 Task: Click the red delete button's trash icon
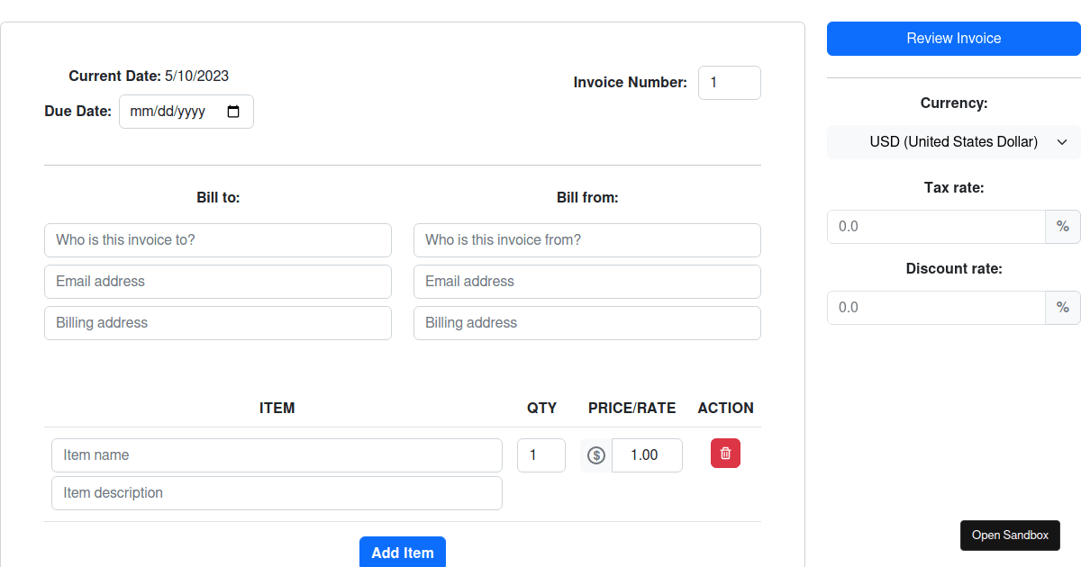725,454
